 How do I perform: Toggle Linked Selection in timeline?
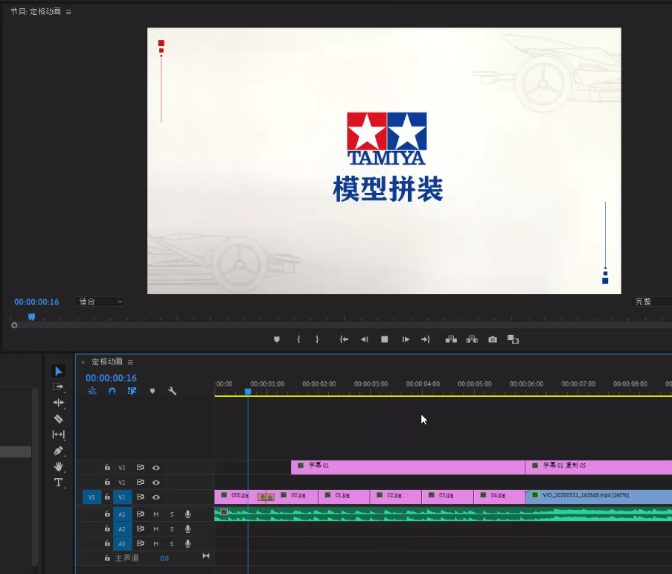pos(132,391)
